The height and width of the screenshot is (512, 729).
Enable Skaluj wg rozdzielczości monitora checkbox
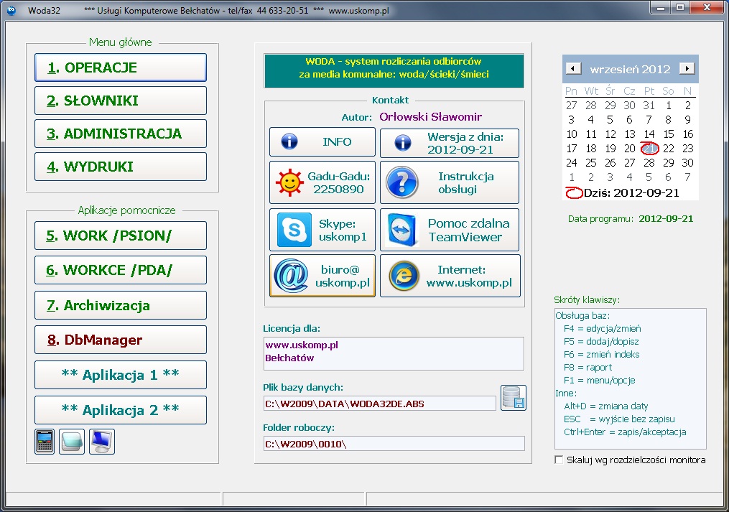pyautogui.click(x=559, y=460)
